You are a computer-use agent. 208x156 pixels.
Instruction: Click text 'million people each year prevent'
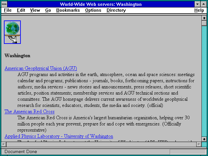(50, 124)
